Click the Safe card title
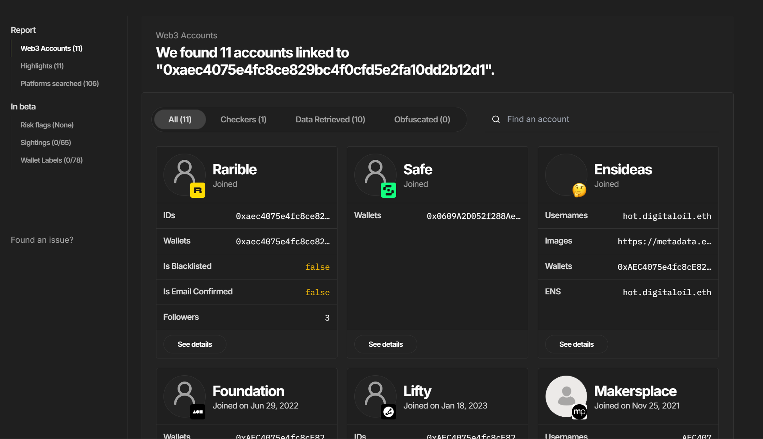 pyautogui.click(x=418, y=170)
